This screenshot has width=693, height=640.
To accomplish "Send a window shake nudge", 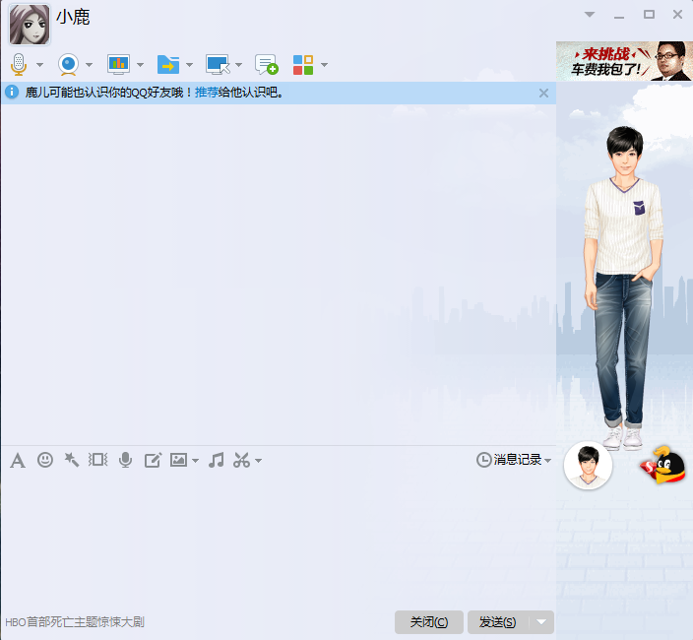I will click(x=98, y=460).
